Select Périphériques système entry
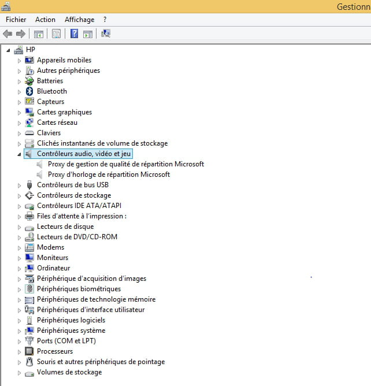The image size is (371, 386). click(71, 331)
